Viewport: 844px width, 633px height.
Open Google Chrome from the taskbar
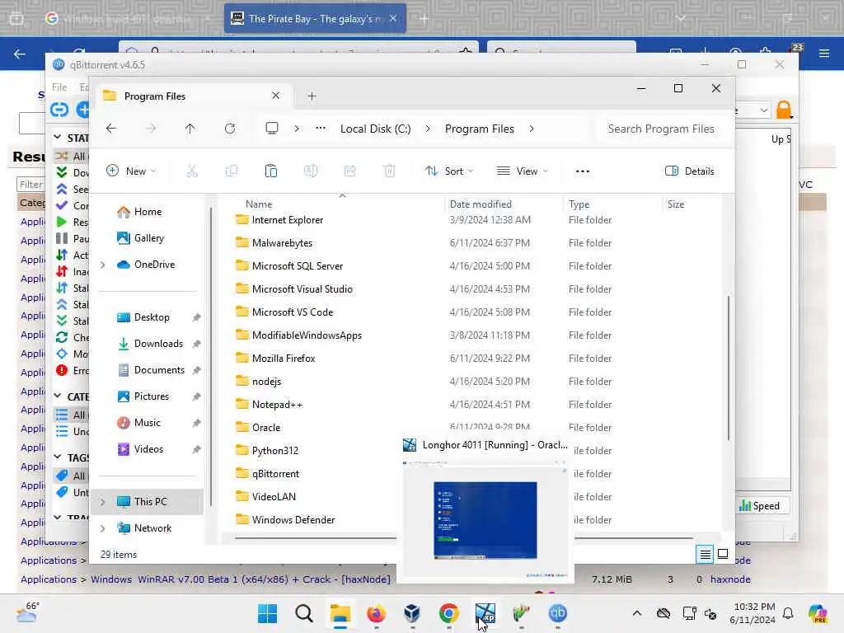(x=448, y=613)
